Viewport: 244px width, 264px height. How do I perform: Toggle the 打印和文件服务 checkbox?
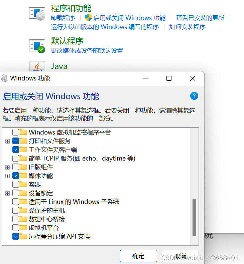15,141
